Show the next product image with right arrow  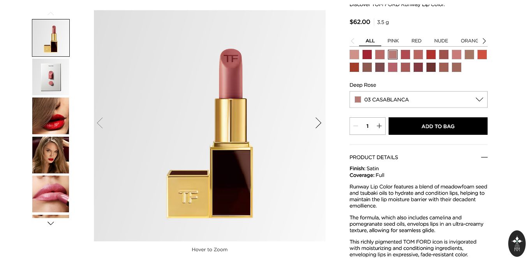tap(318, 123)
